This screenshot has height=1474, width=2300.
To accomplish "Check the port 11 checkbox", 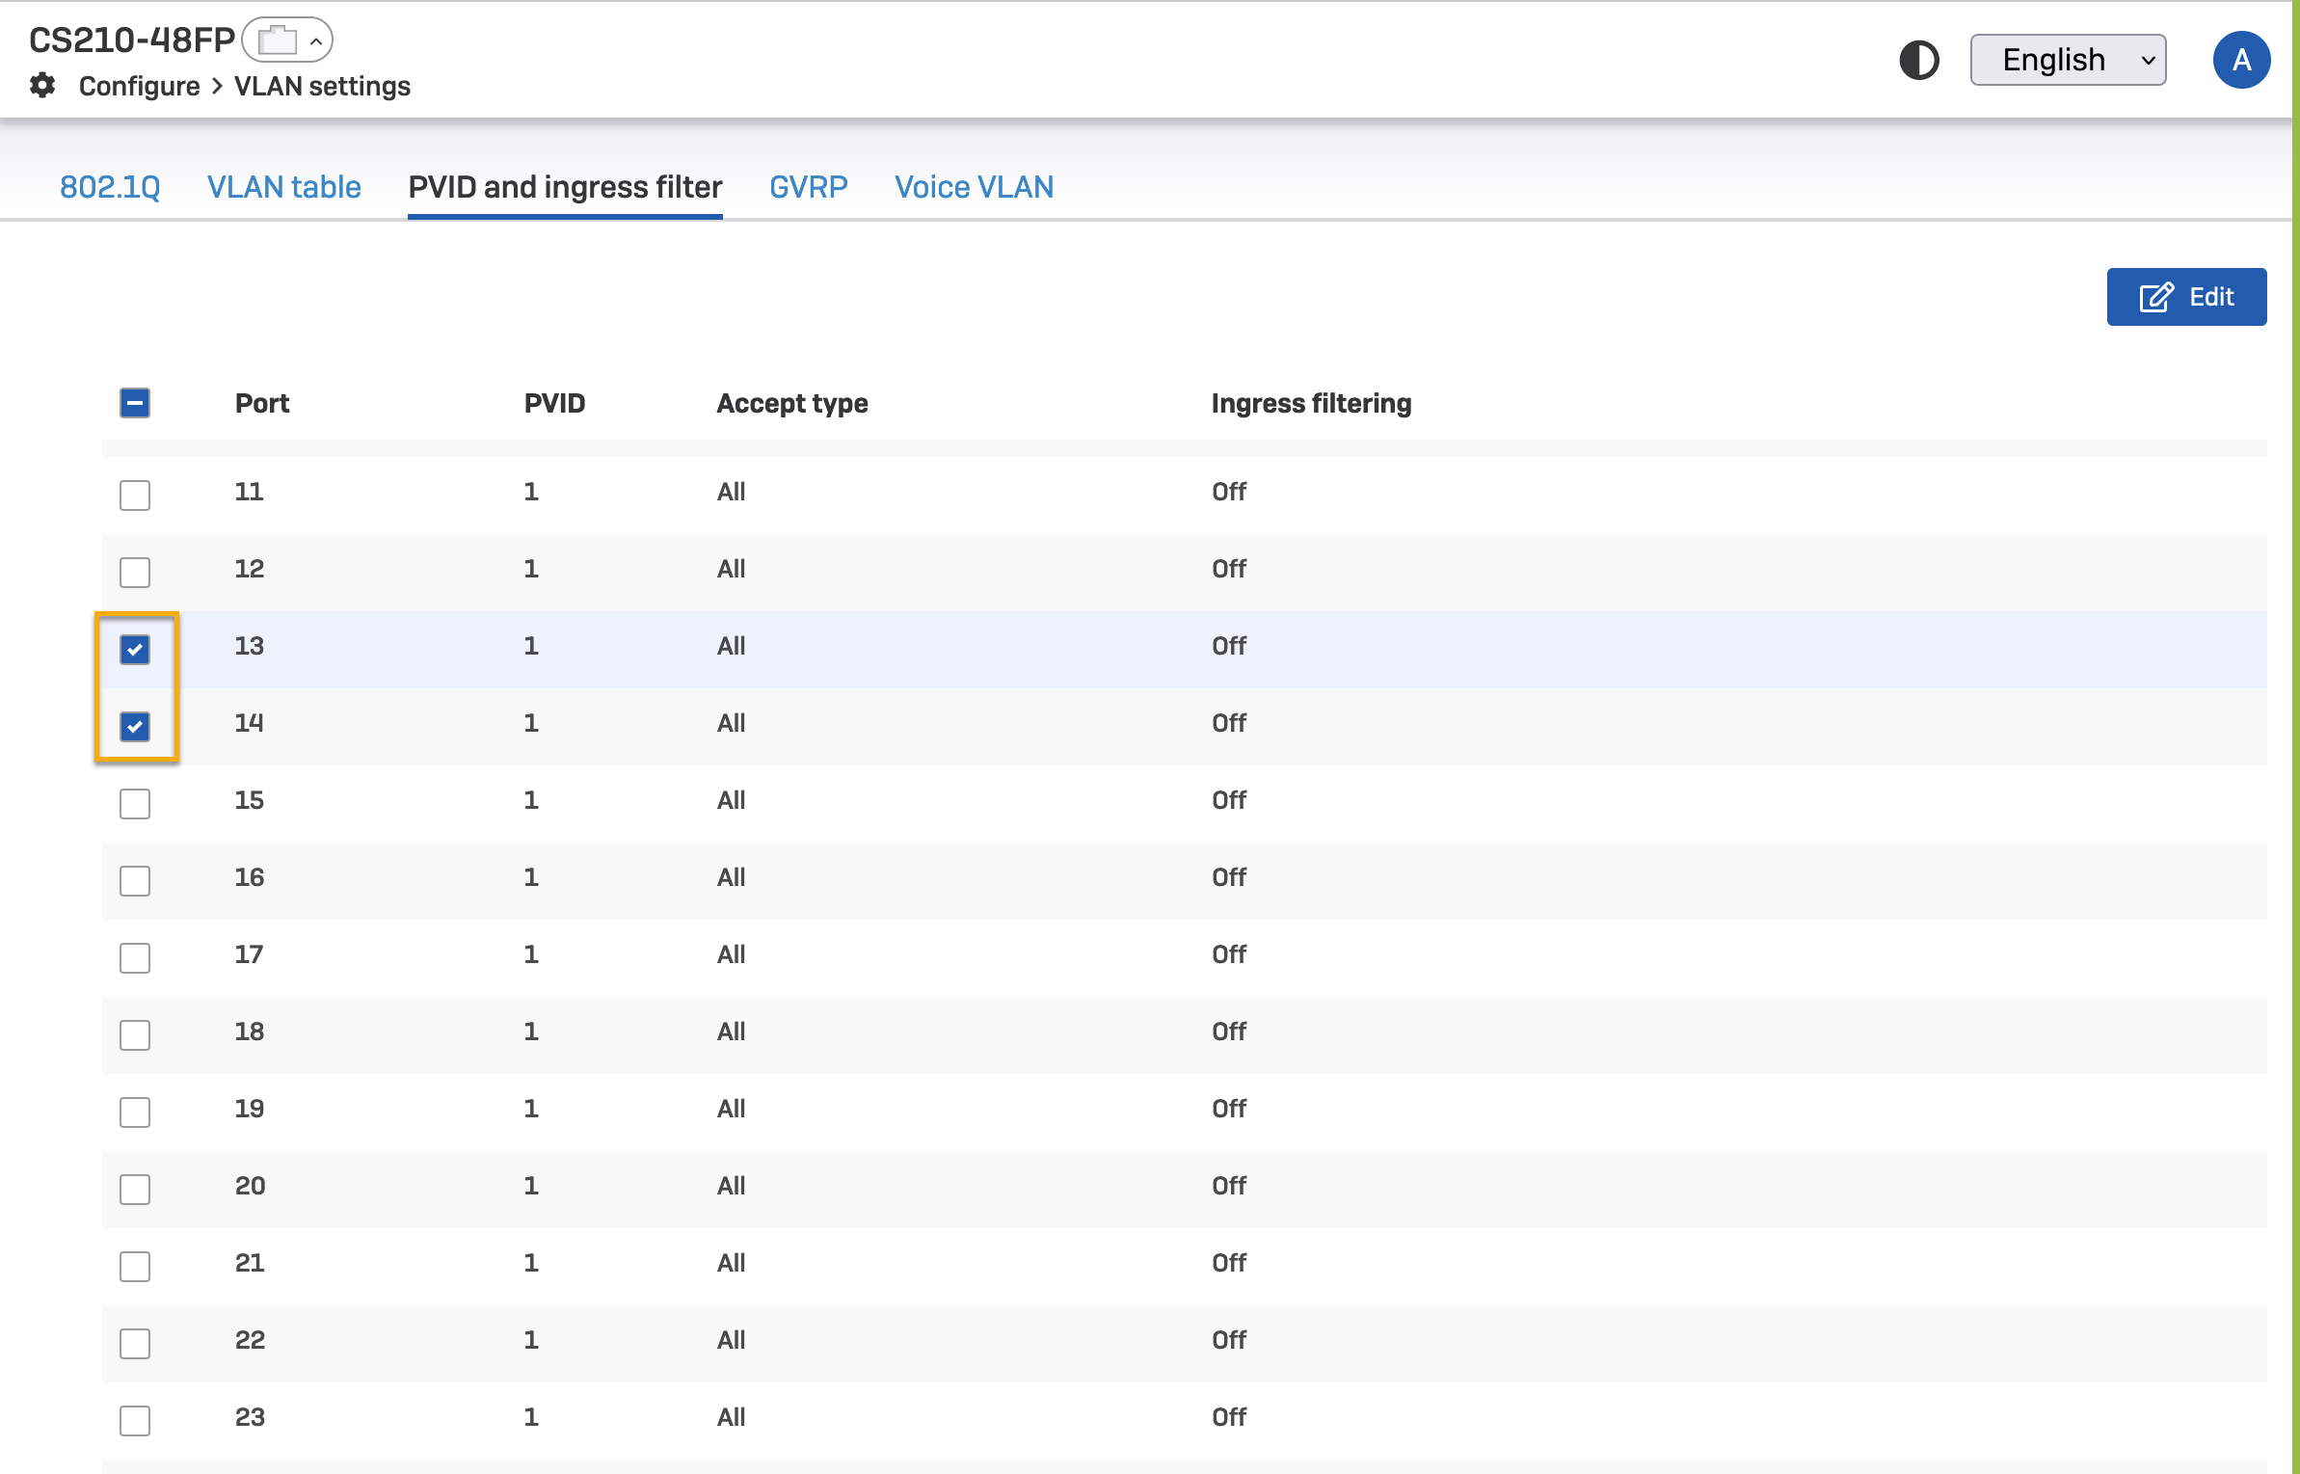I will 135,495.
